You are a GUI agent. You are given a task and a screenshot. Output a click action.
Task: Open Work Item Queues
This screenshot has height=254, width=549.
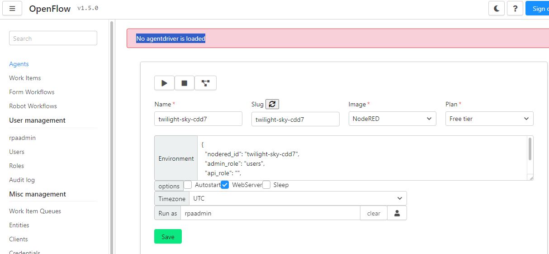[35, 211]
